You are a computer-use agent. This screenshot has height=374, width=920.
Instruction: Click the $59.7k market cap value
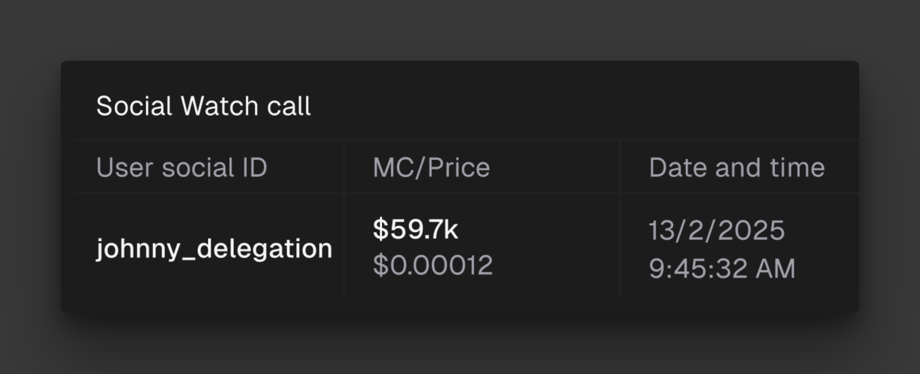point(415,229)
